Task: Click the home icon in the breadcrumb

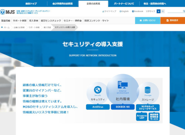Action: (x=2, y=27)
